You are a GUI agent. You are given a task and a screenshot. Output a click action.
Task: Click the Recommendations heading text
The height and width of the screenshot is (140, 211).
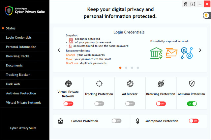coord(78,51)
